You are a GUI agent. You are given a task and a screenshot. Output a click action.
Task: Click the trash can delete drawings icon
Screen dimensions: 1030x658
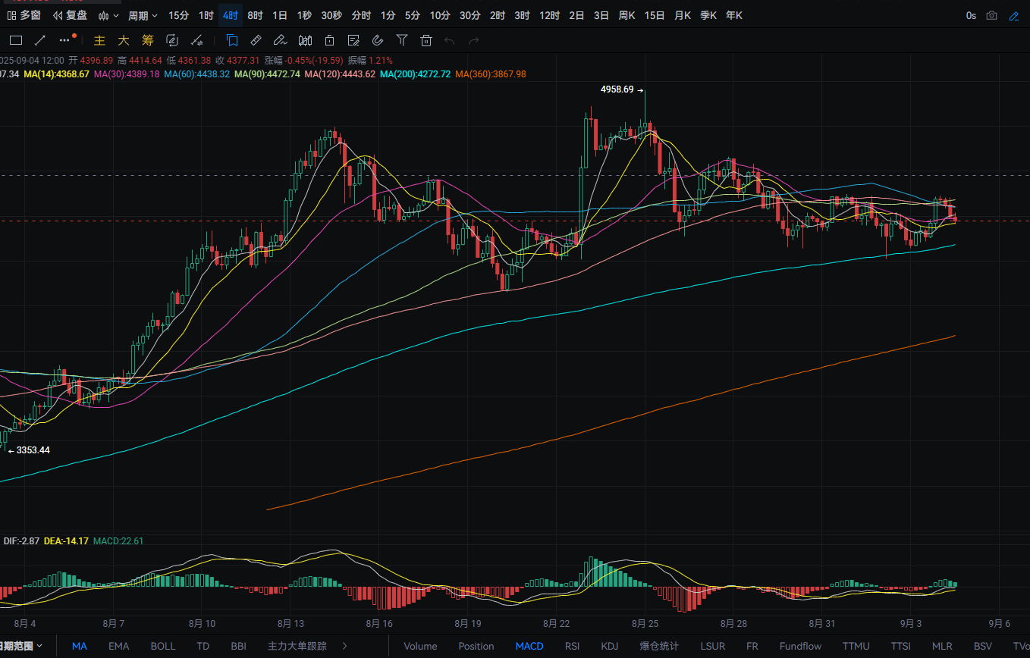click(x=426, y=41)
